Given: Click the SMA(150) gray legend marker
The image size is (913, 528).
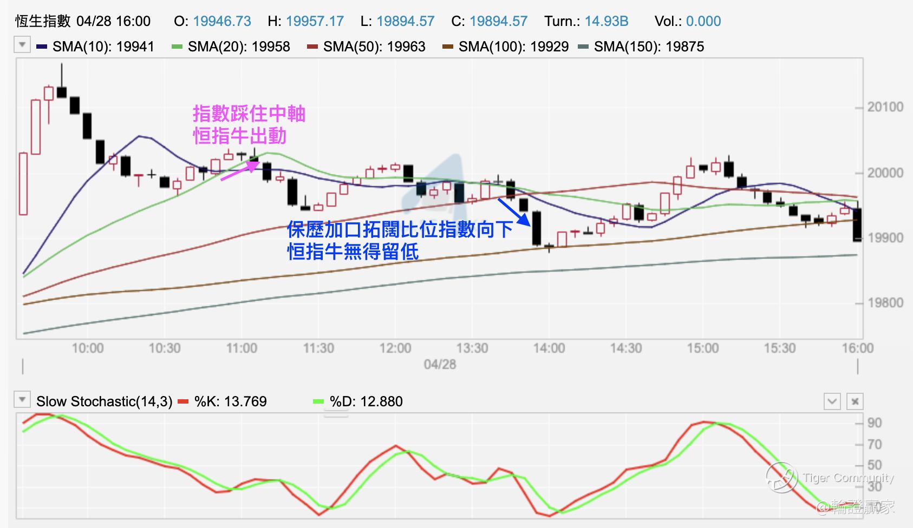Looking at the screenshot, I should (x=583, y=47).
